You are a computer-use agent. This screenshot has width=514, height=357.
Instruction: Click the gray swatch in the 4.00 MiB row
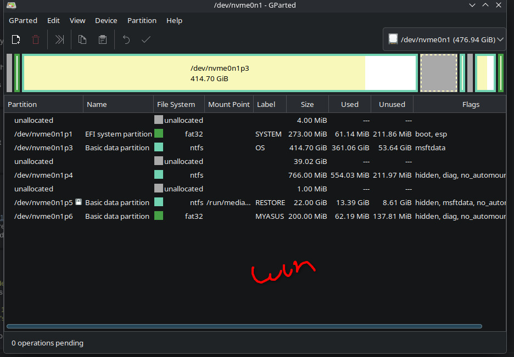159,120
